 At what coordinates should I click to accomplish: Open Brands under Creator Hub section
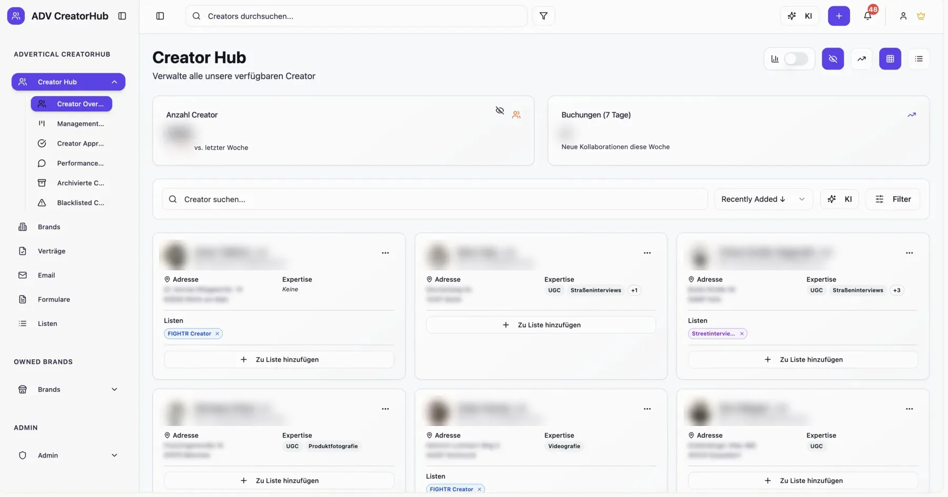pos(68,227)
